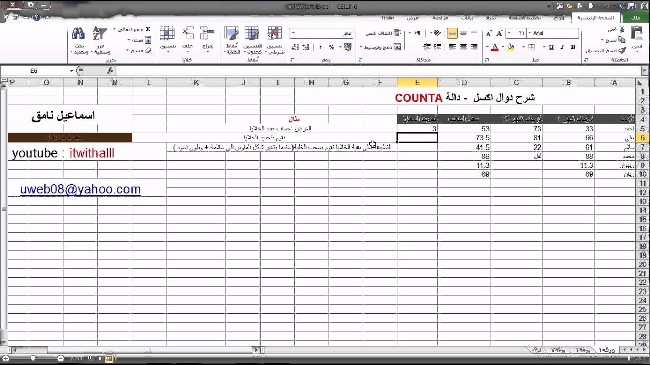
Task: Toggle Underline formatting
Action: click(551, 47)
